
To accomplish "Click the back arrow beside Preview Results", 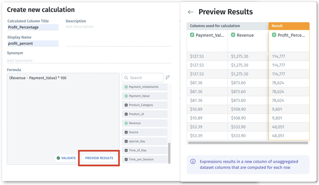I will (190, 12).
